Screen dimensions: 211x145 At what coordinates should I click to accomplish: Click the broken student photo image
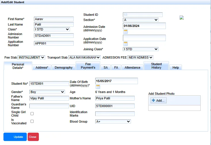tap(182, 18)
